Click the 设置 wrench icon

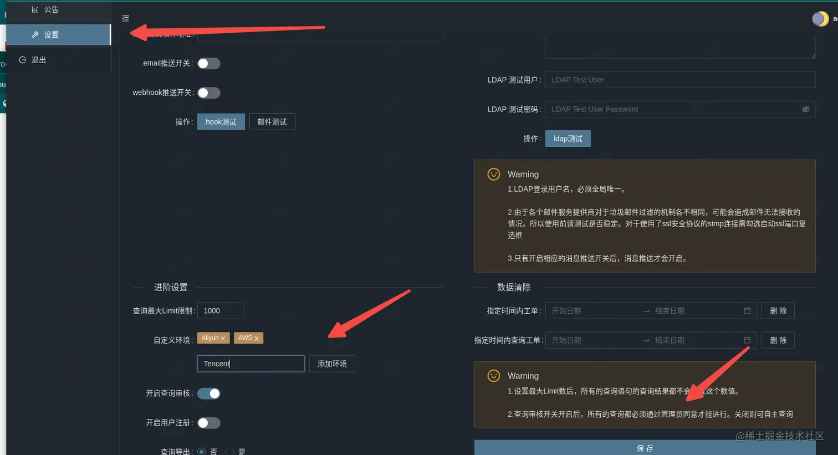[35, 35]
